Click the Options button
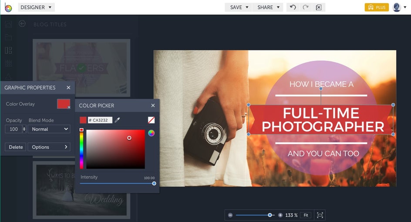Viewport: 411px width, 222px height. (49, 147)
